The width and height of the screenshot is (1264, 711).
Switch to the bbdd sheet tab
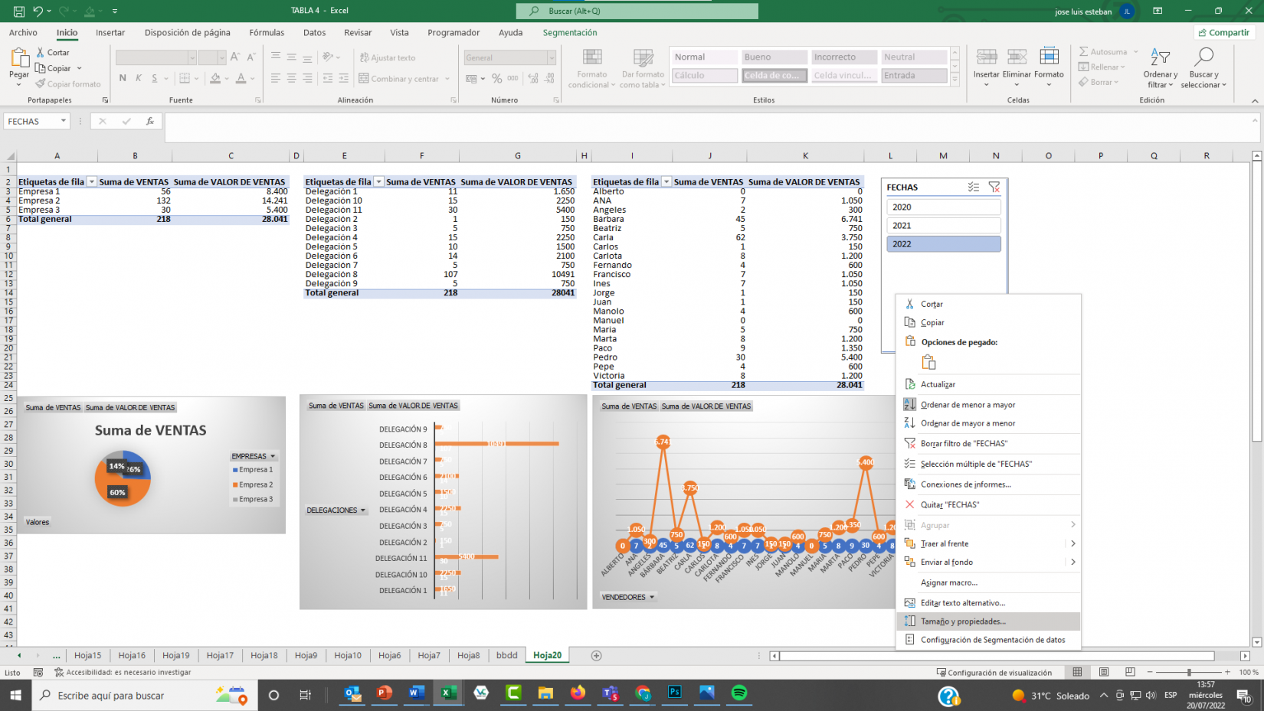[x=507, y=655]
